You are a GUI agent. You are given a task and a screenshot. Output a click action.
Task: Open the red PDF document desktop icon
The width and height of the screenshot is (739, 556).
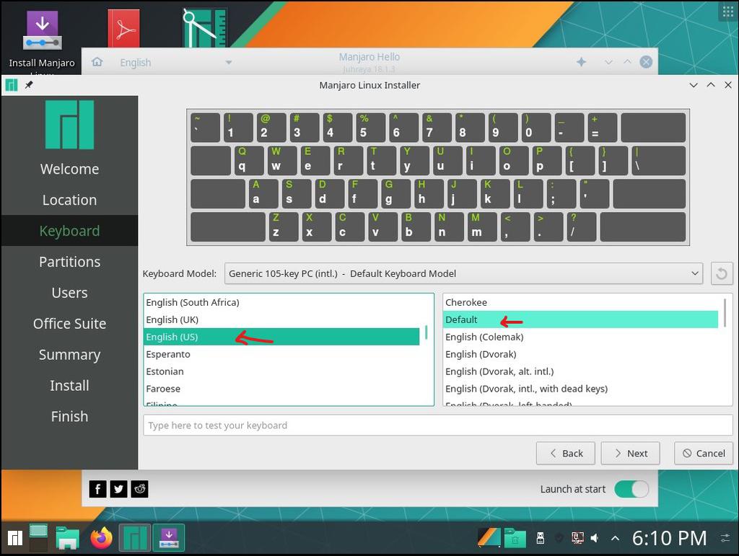pyautogui.click(x=123, y=29)
